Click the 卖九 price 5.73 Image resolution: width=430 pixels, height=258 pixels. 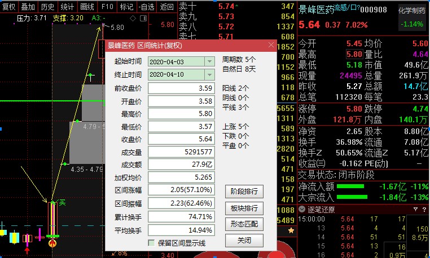click(226, 16)
